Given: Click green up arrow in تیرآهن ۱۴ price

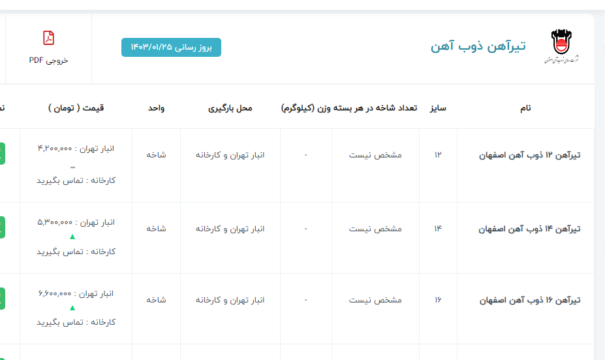Looking at the screenshot, I should 72,237.
